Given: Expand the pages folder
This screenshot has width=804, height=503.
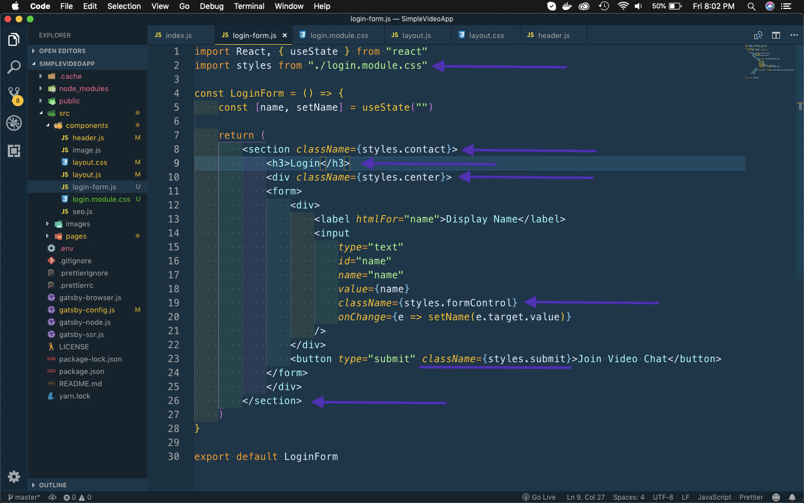Looking at the screenshot, I should coord(88,236).
